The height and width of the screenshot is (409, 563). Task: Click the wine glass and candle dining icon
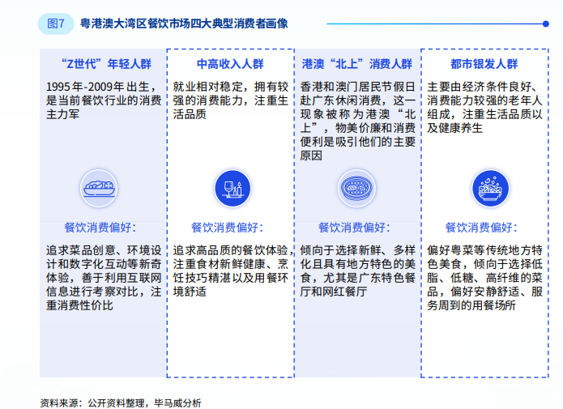coord(228,189)
